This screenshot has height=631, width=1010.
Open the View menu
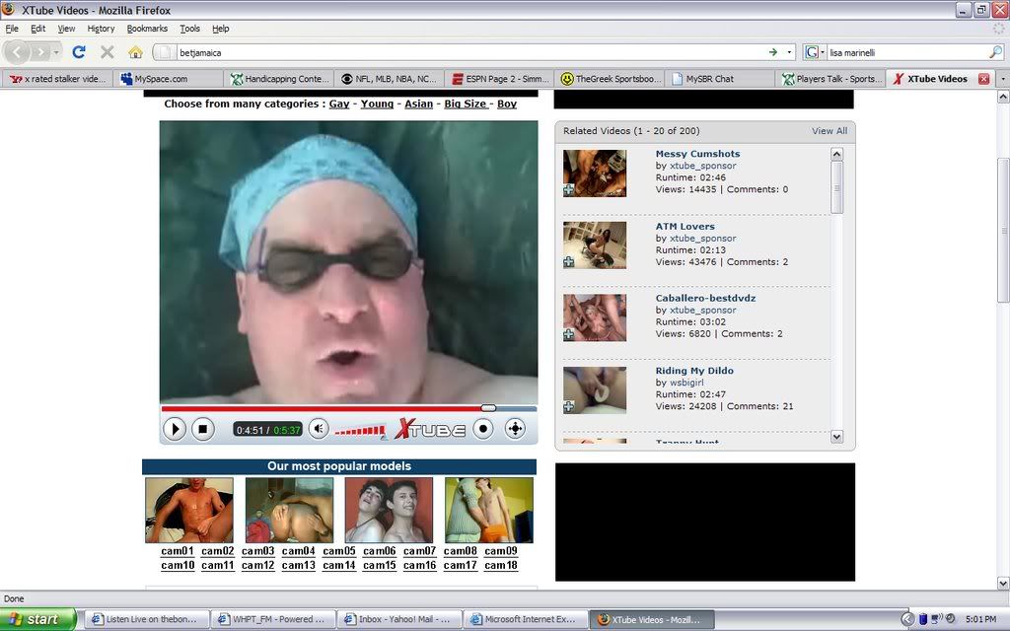66,29
